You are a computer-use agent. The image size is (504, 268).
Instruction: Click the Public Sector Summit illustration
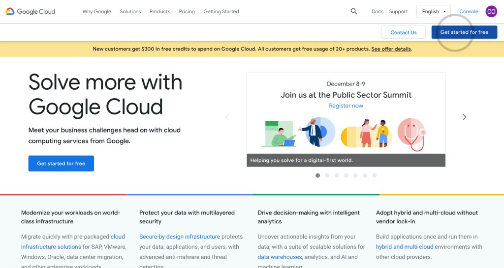coord(344,134)
